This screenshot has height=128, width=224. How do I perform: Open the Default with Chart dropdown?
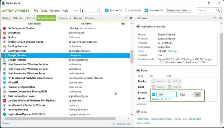pos(179,10)
